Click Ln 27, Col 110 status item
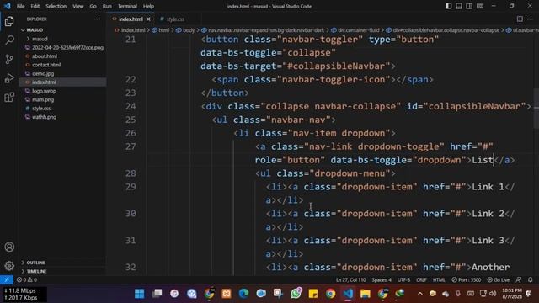This screenshot has height=303, width=539. click(x=350, y=279)
